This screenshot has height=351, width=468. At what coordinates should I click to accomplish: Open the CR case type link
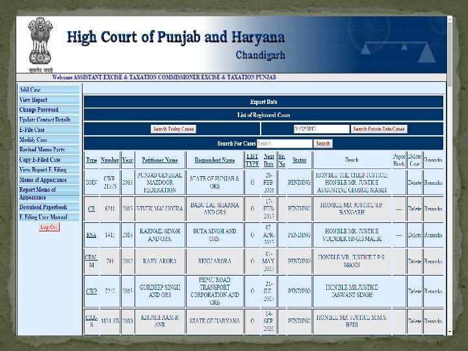[92, 209]
